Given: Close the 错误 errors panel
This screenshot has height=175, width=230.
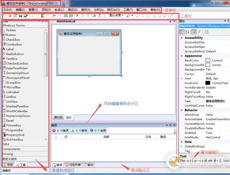Looking at the screenshot, I should pos(174,125).
